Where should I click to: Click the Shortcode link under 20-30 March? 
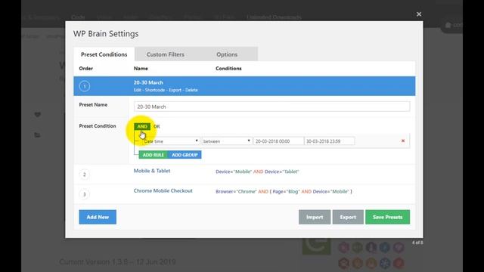(155, 90)
